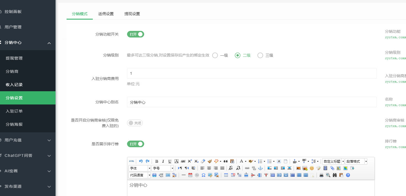Insert single image using picture icon

(298, 168)
